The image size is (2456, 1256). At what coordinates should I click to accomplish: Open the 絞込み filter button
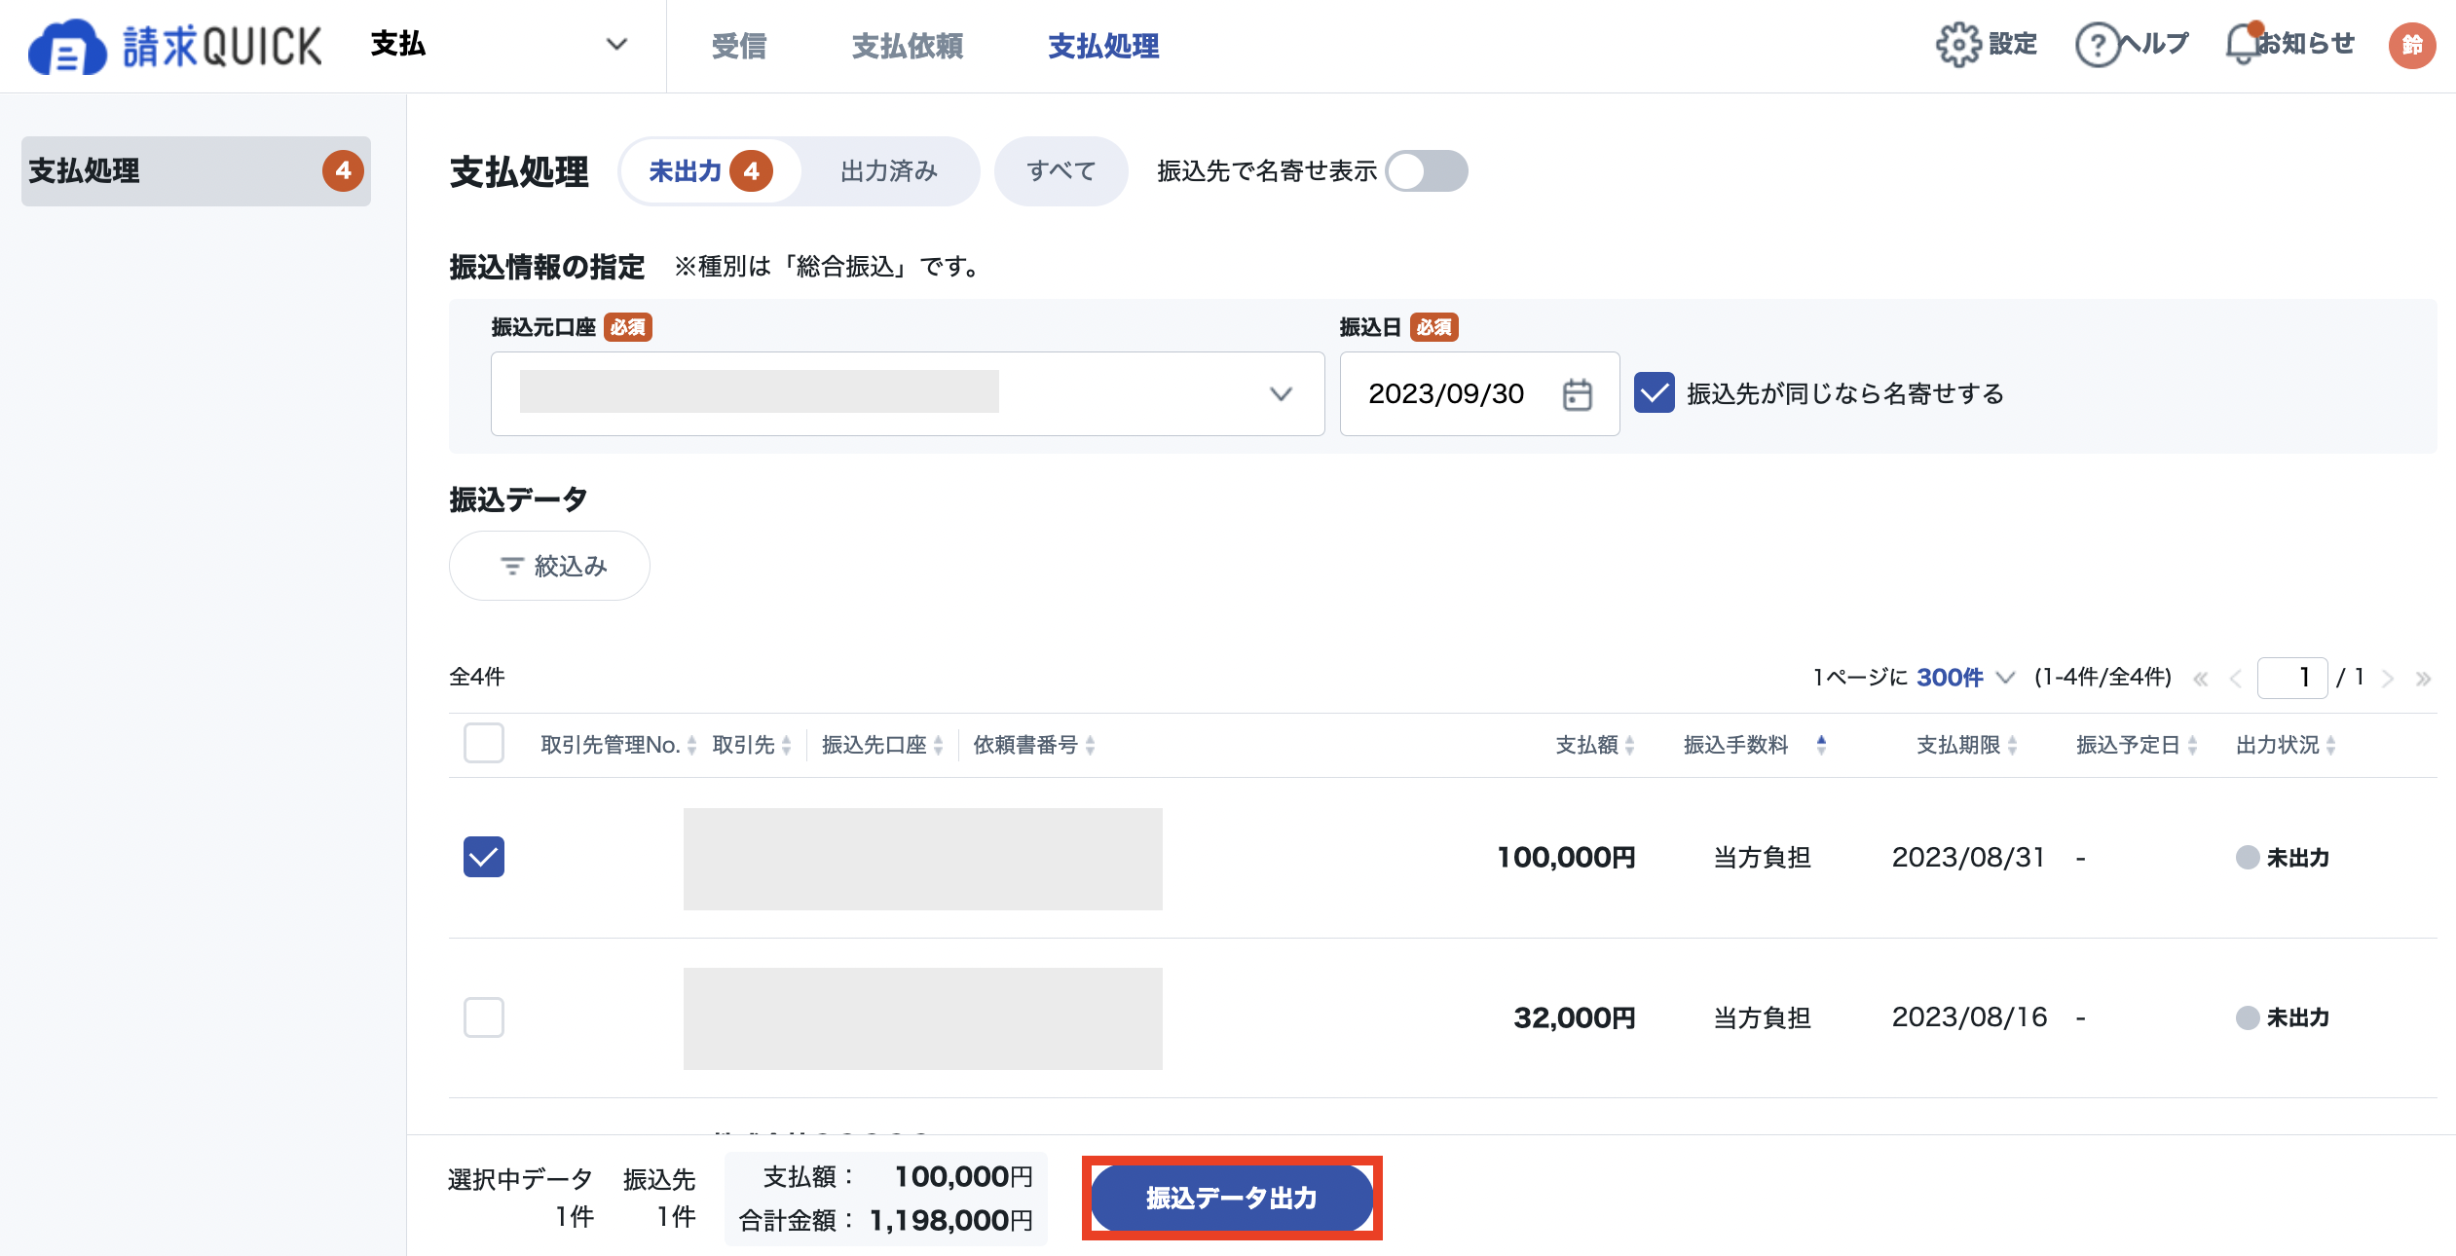pos(549,566)
